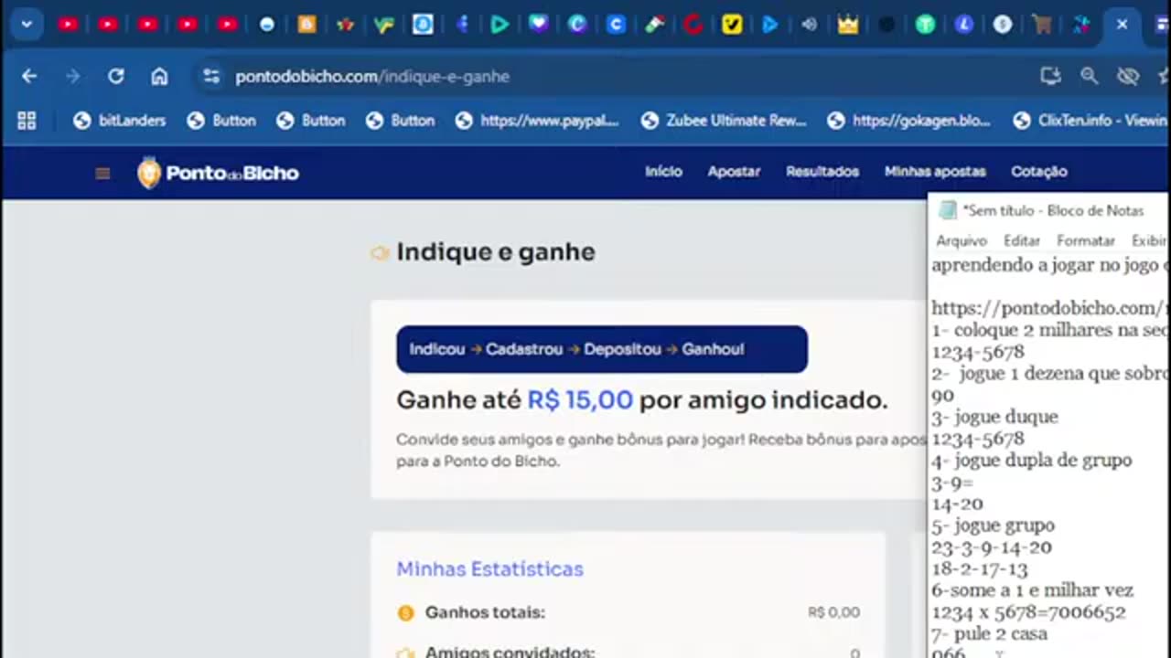Open Minhas apostas in site navigation
Viewport: 1171px width, 658px height.
(935, 172)
